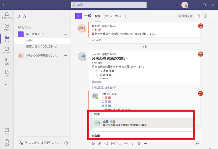Open team management settings gear

pyautogui.click(x=66, y=143)
